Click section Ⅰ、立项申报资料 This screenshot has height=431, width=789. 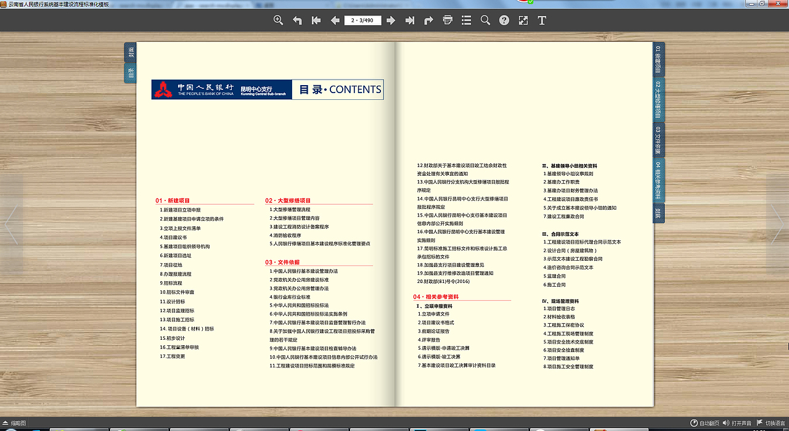coord(435,306)
